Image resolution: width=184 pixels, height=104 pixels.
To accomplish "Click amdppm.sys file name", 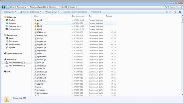I will tap(42, 72).
